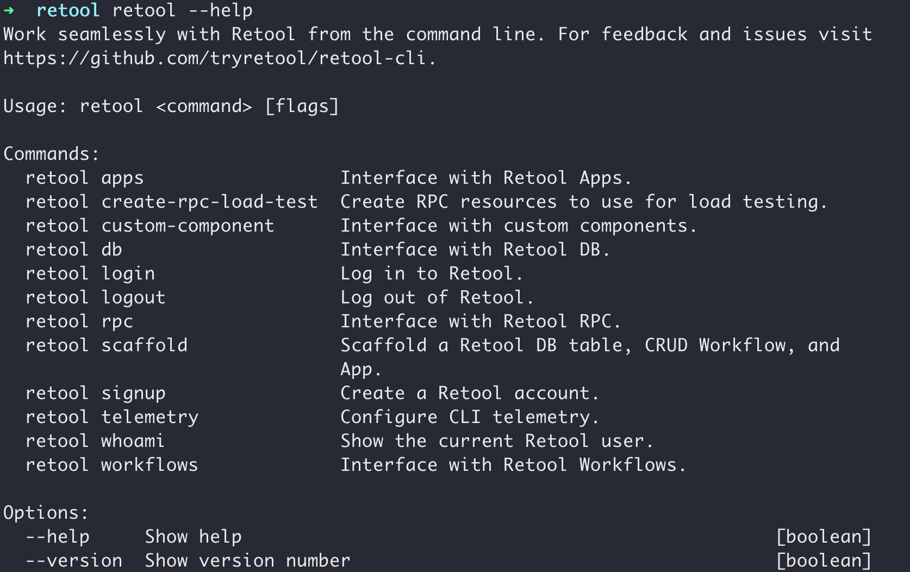This screenshot has height=572, width=910.
Task: Click the 'retool whoami' command
Action: tap(95, 441)
